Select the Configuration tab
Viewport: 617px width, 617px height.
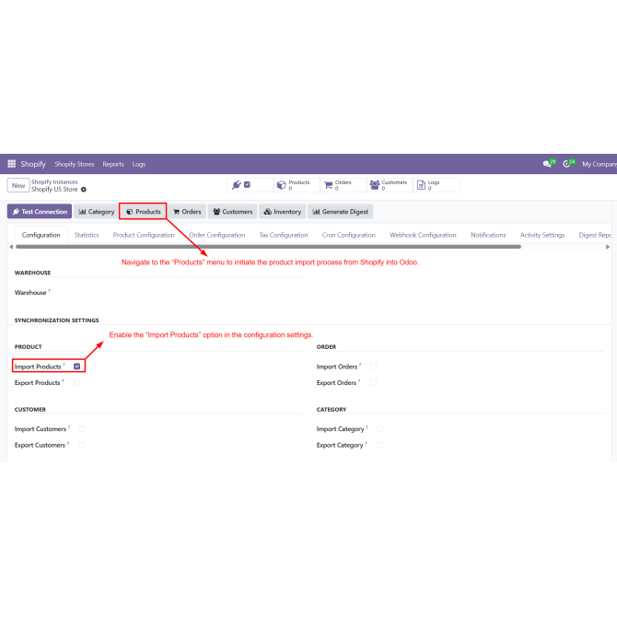[x=41, y=235]
